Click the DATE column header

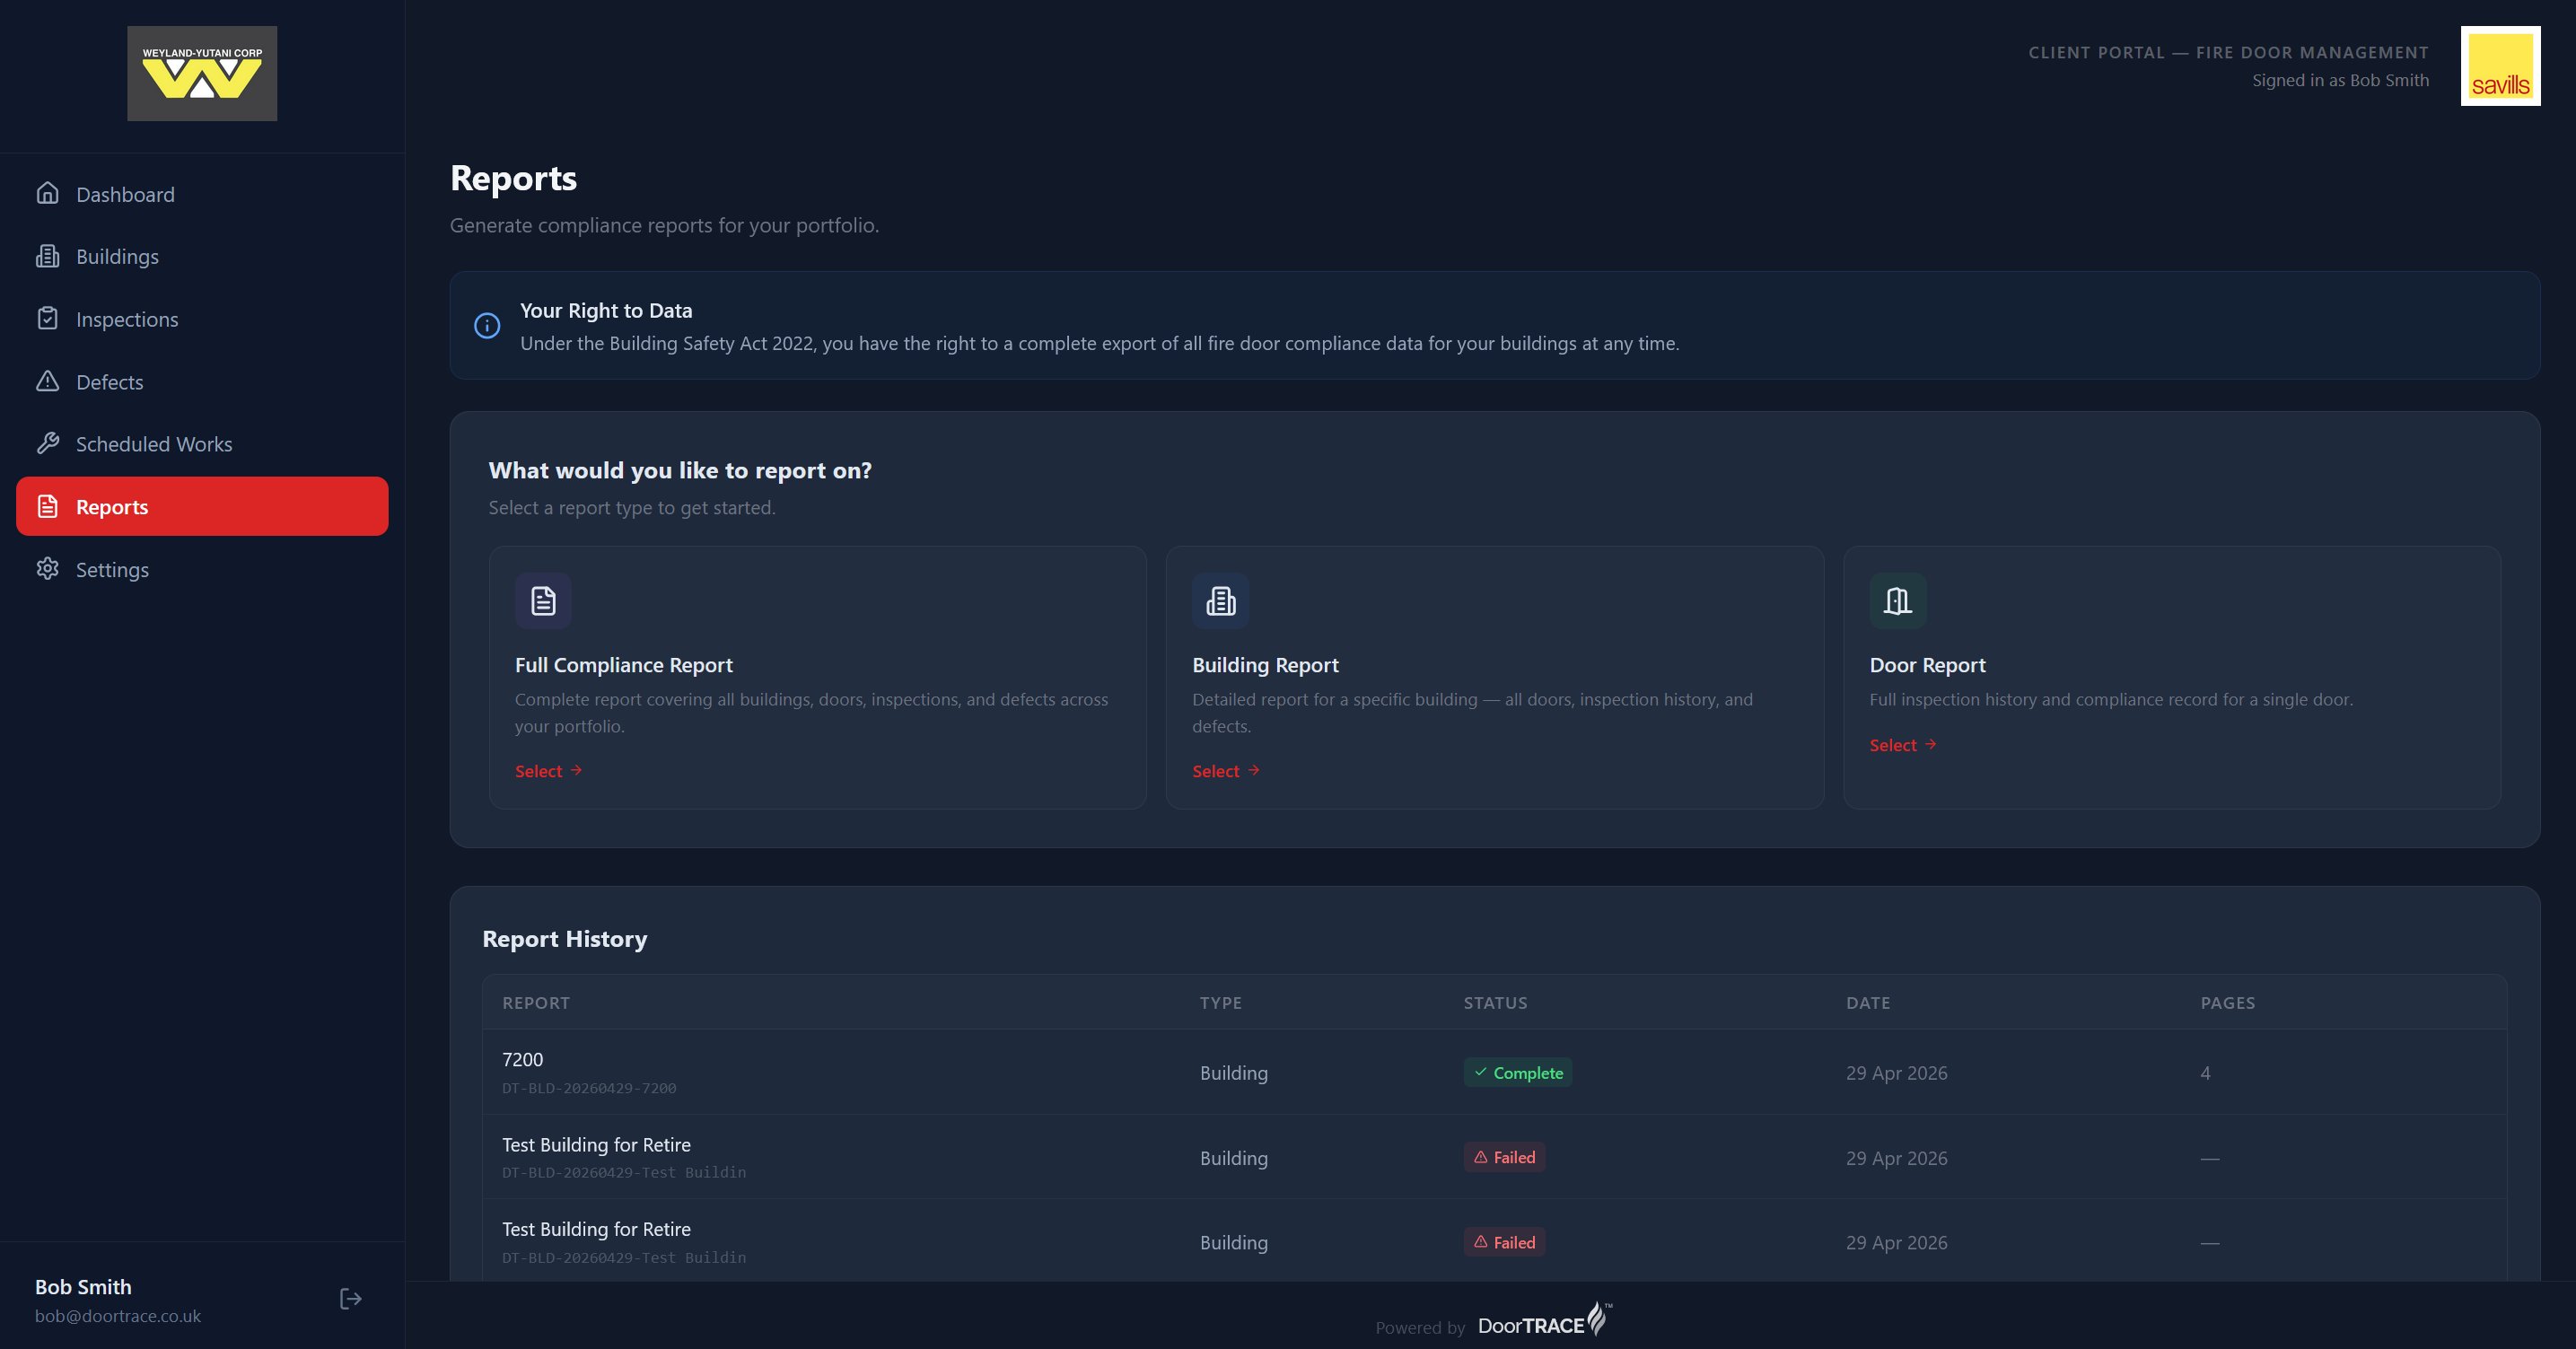click(1867, 1002)
